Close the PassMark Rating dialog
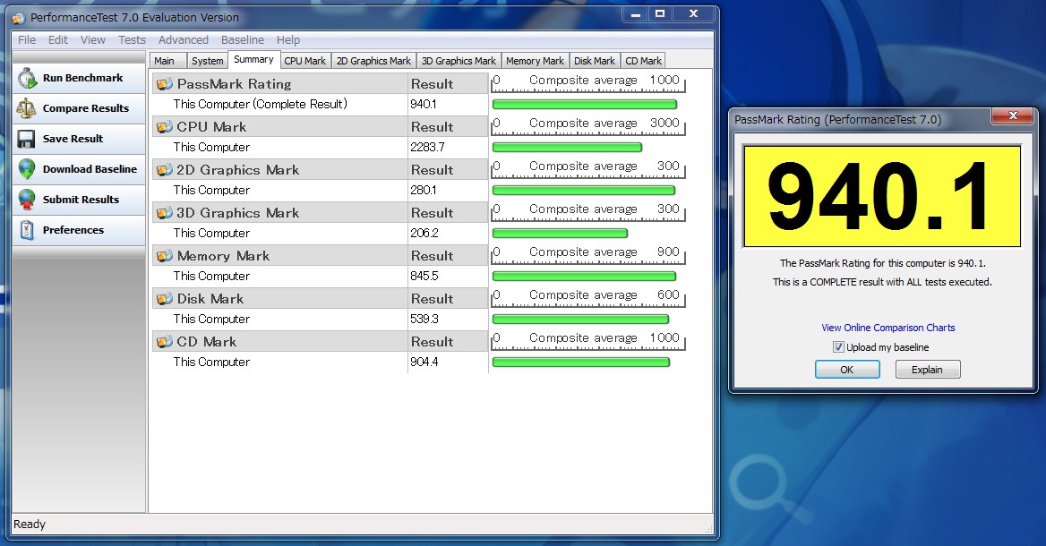Screen dimensions: 1046x546 1013,116
